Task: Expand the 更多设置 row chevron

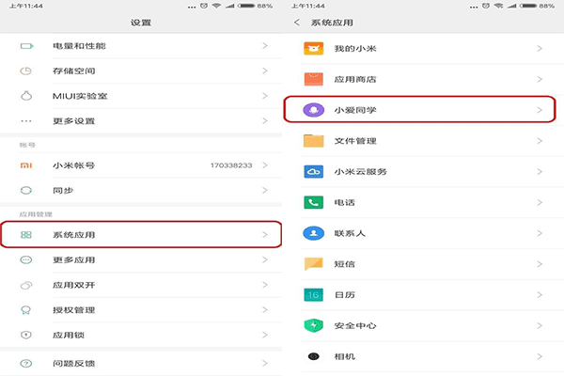Action: point(265,121)
